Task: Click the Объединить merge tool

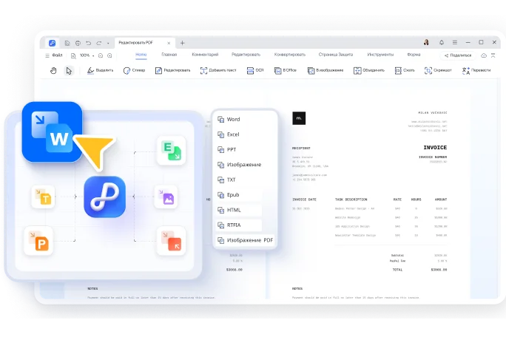Action: (369, 70)
